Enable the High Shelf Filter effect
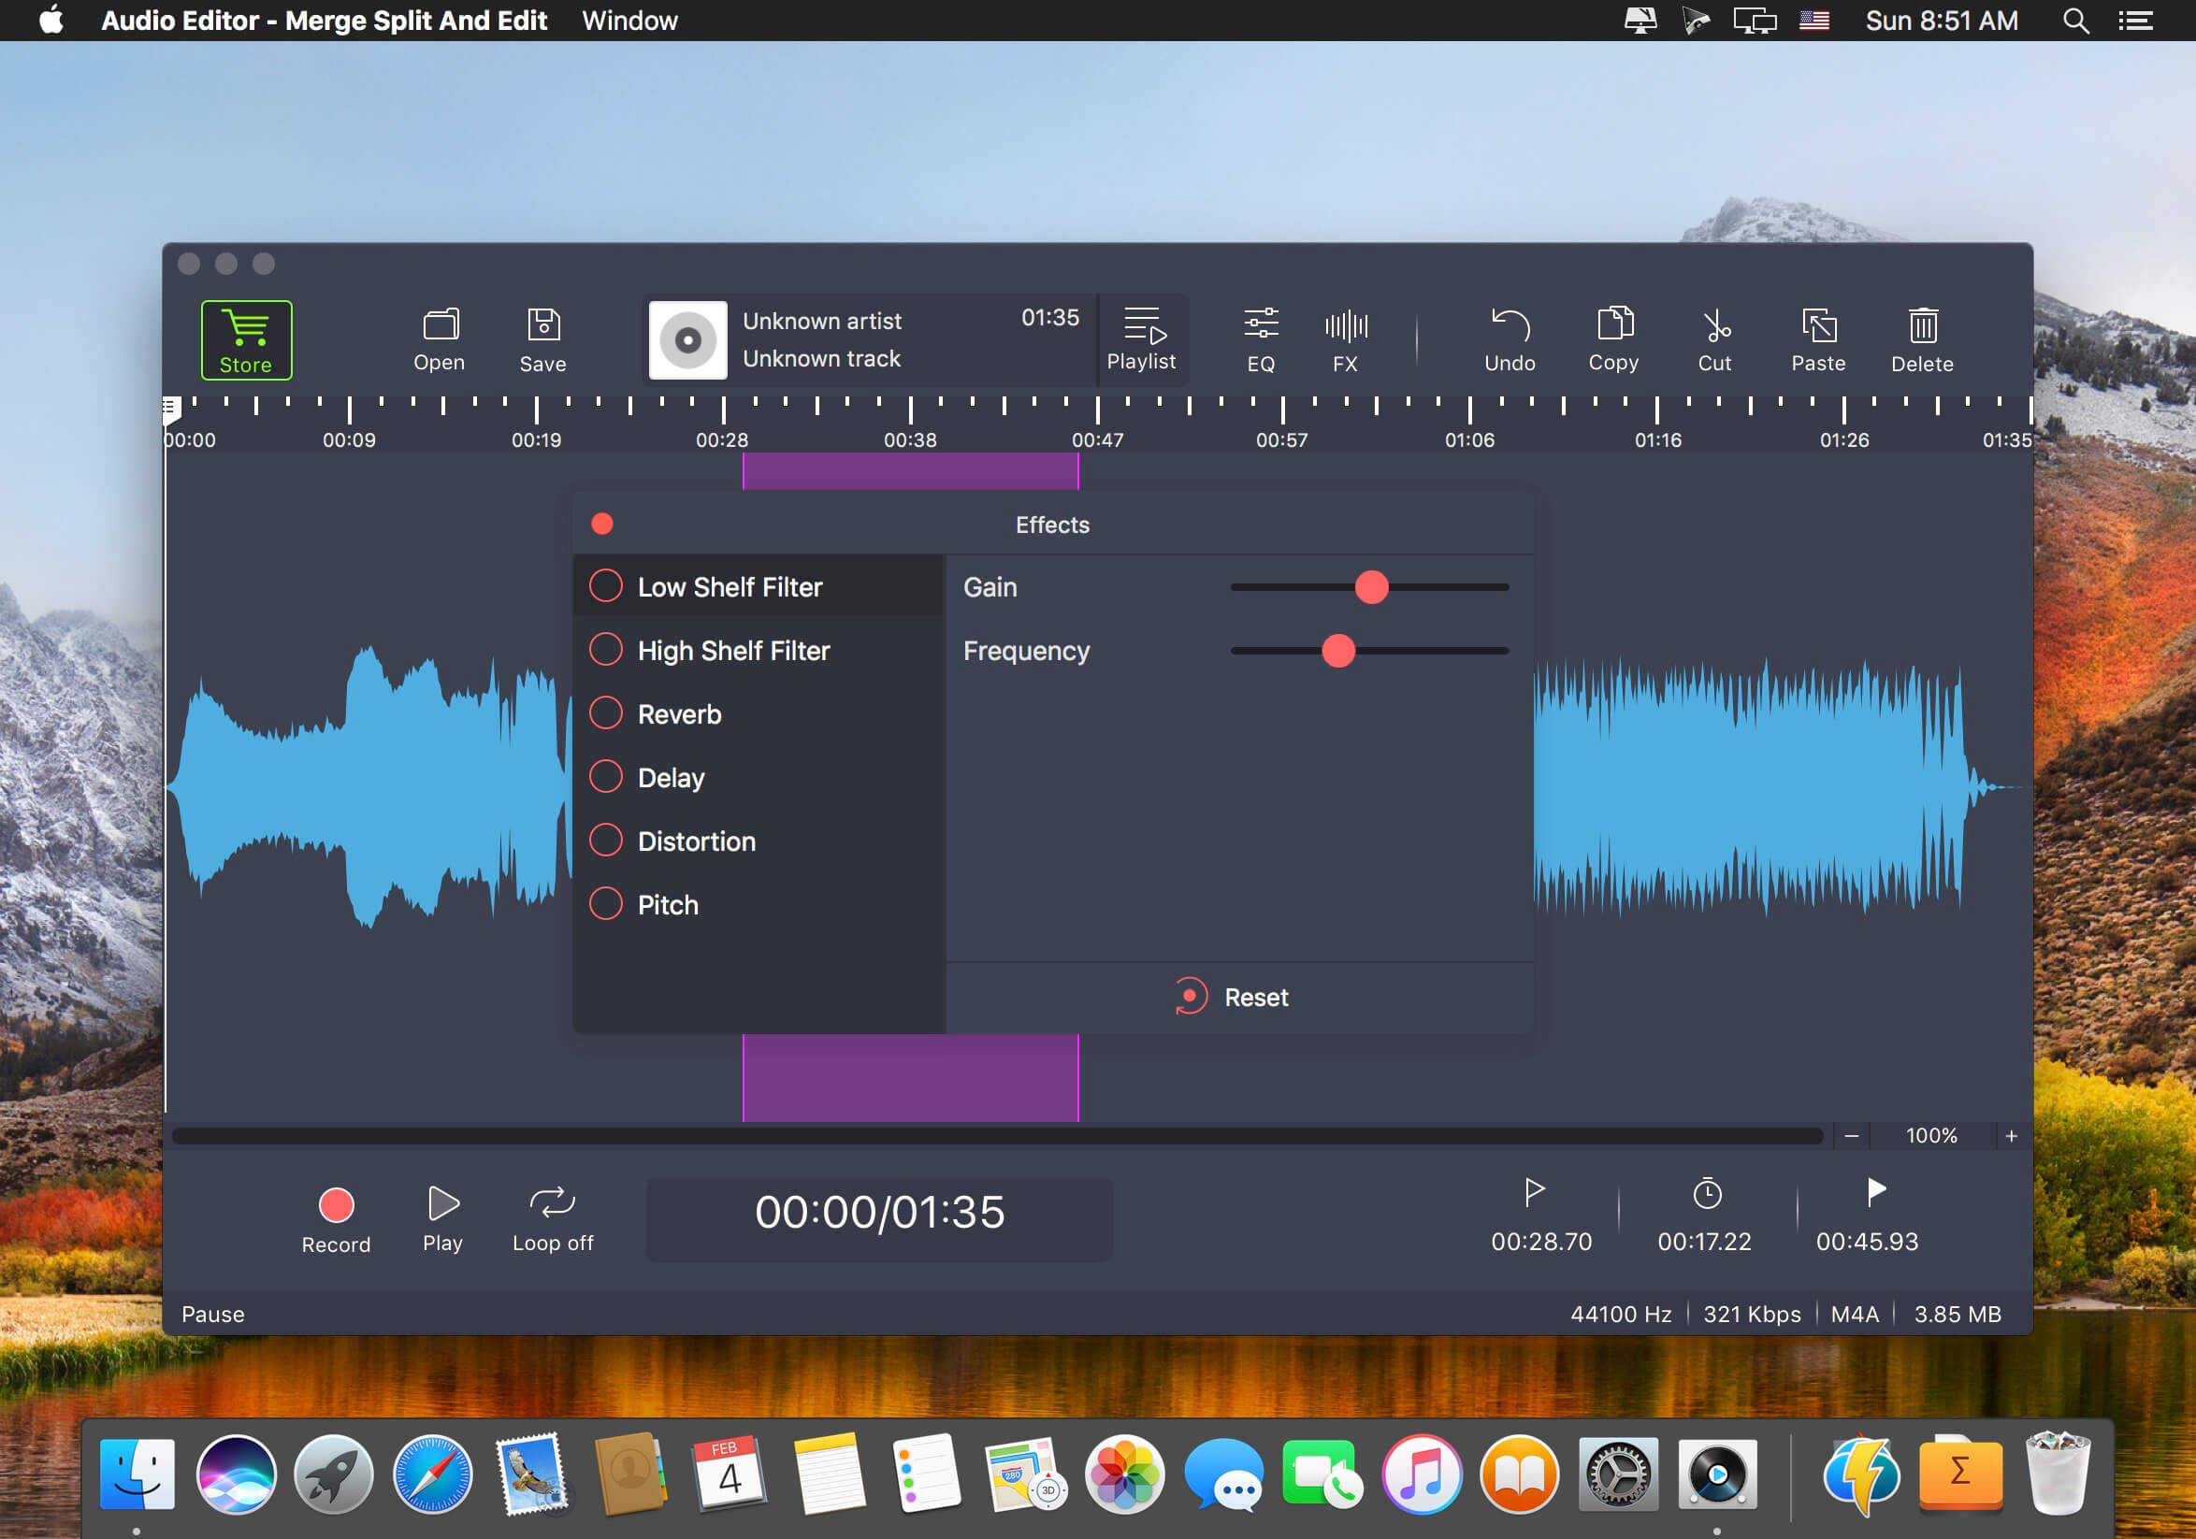Image resolution: width=2196 pixels, height=1539 pixels. 606,650
